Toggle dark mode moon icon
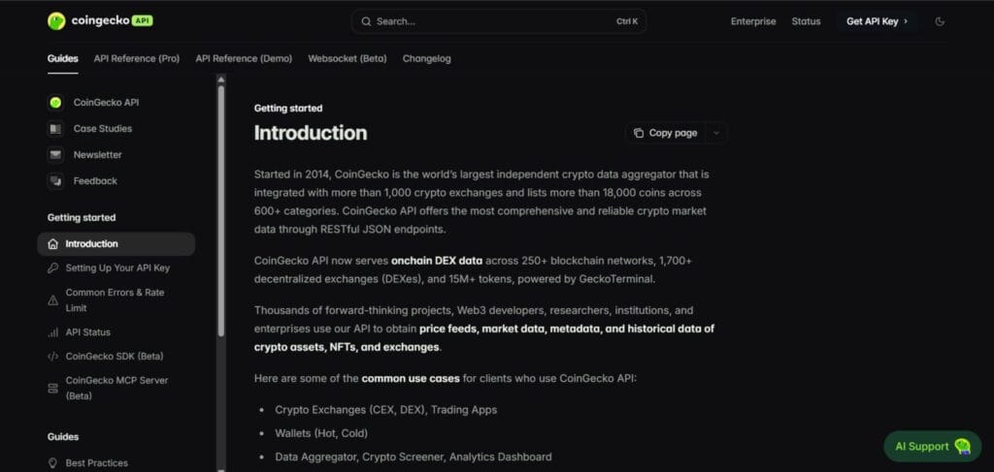This screenshot has height=472, width=994. [939, 21]
